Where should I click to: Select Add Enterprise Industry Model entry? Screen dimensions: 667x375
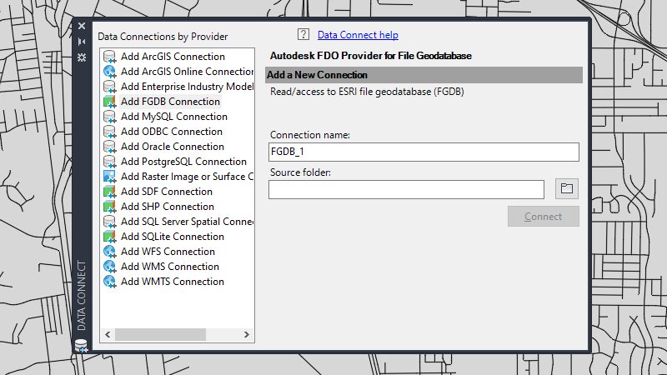pyautogui.click(x=187, y=87)
